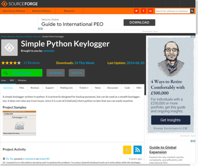This screenshot has width=198, height=166.
Task: Open the RSS feed icon
Action: click(x=138, y=150)
